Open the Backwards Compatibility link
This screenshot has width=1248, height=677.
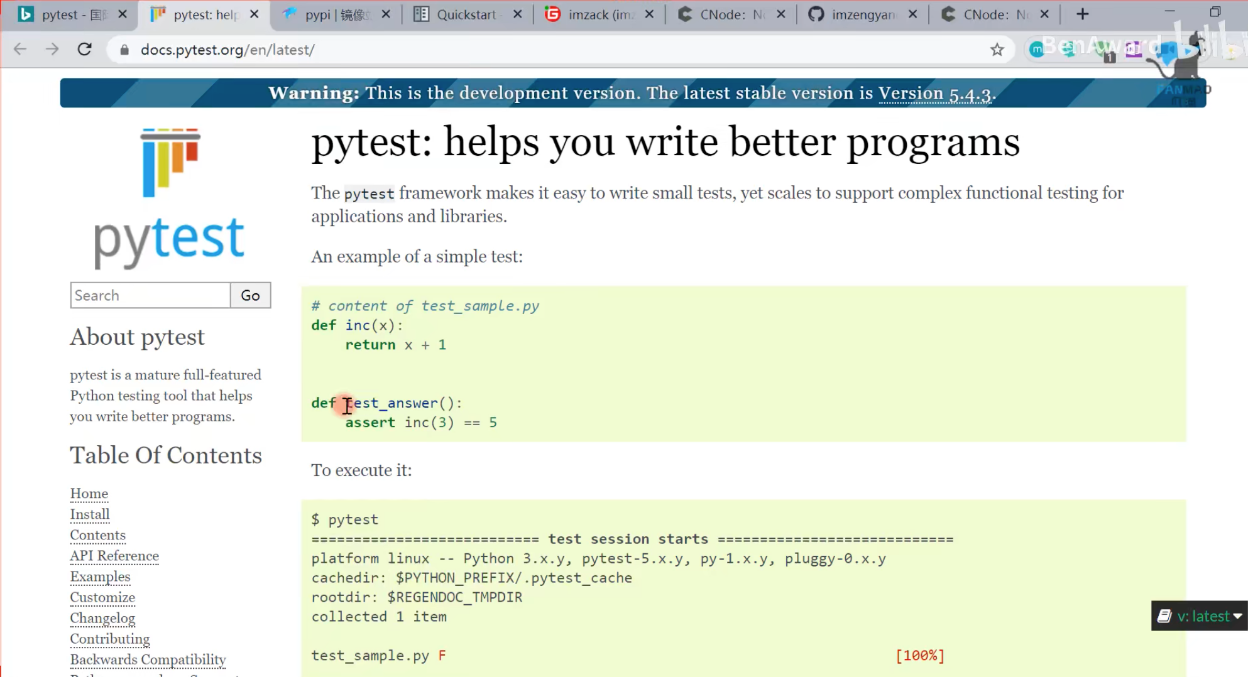point(148,659)
